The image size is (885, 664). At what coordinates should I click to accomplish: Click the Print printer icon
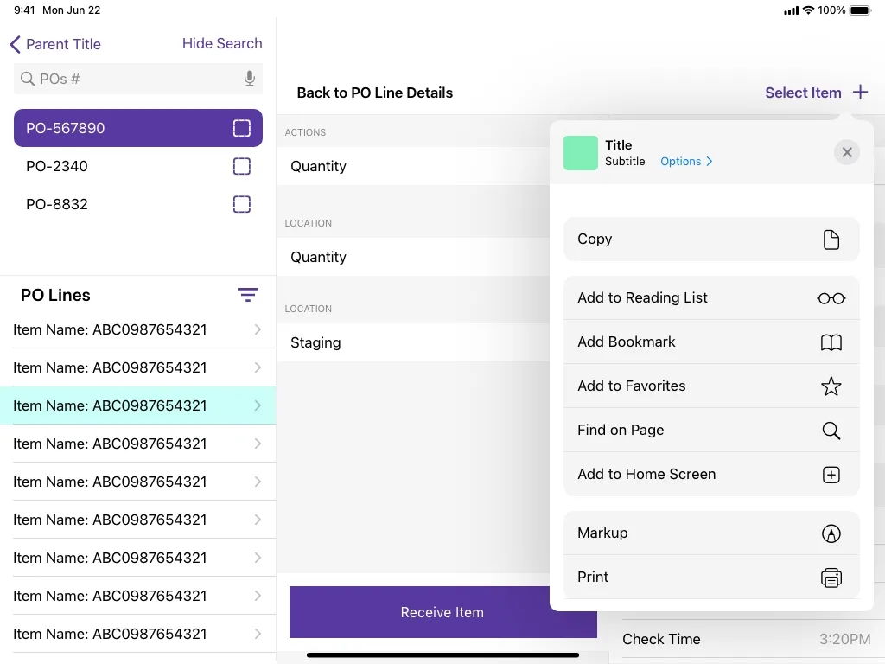831,578
